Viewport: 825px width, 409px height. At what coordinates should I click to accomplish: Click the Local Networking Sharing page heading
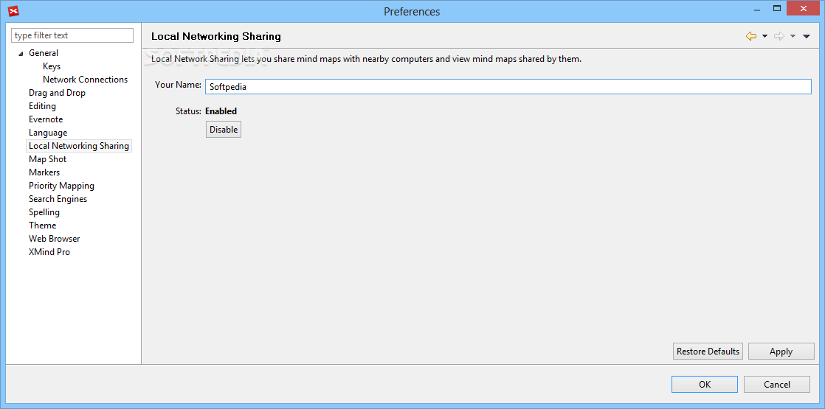[215, 36]
